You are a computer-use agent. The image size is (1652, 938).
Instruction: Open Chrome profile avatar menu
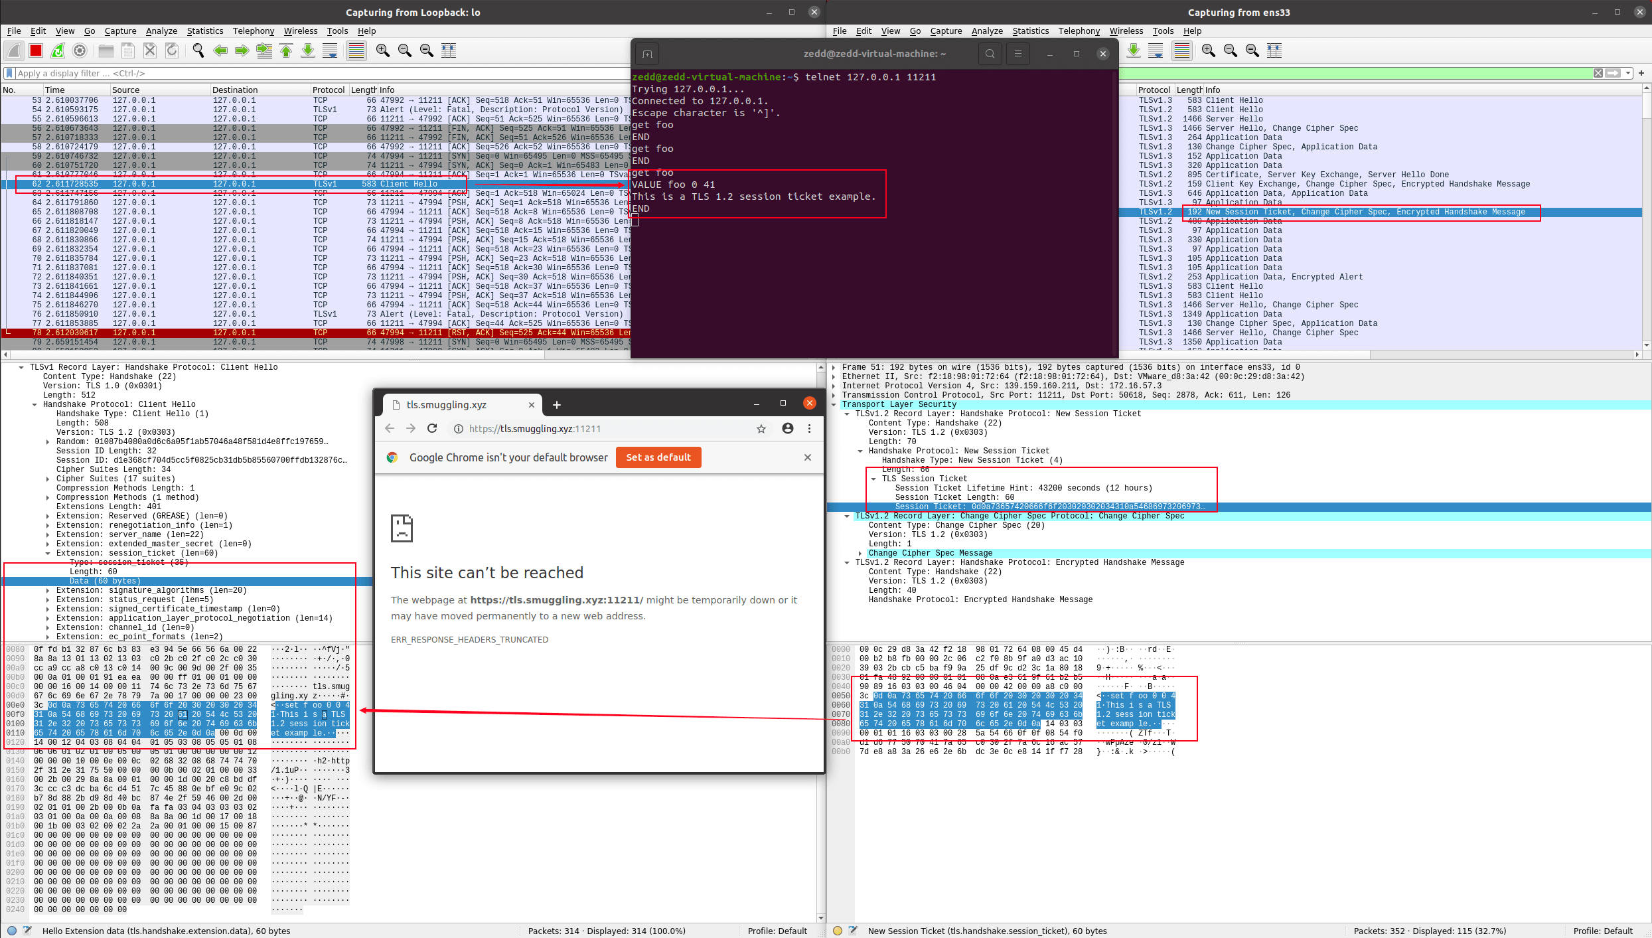click(x=788, y=429)
